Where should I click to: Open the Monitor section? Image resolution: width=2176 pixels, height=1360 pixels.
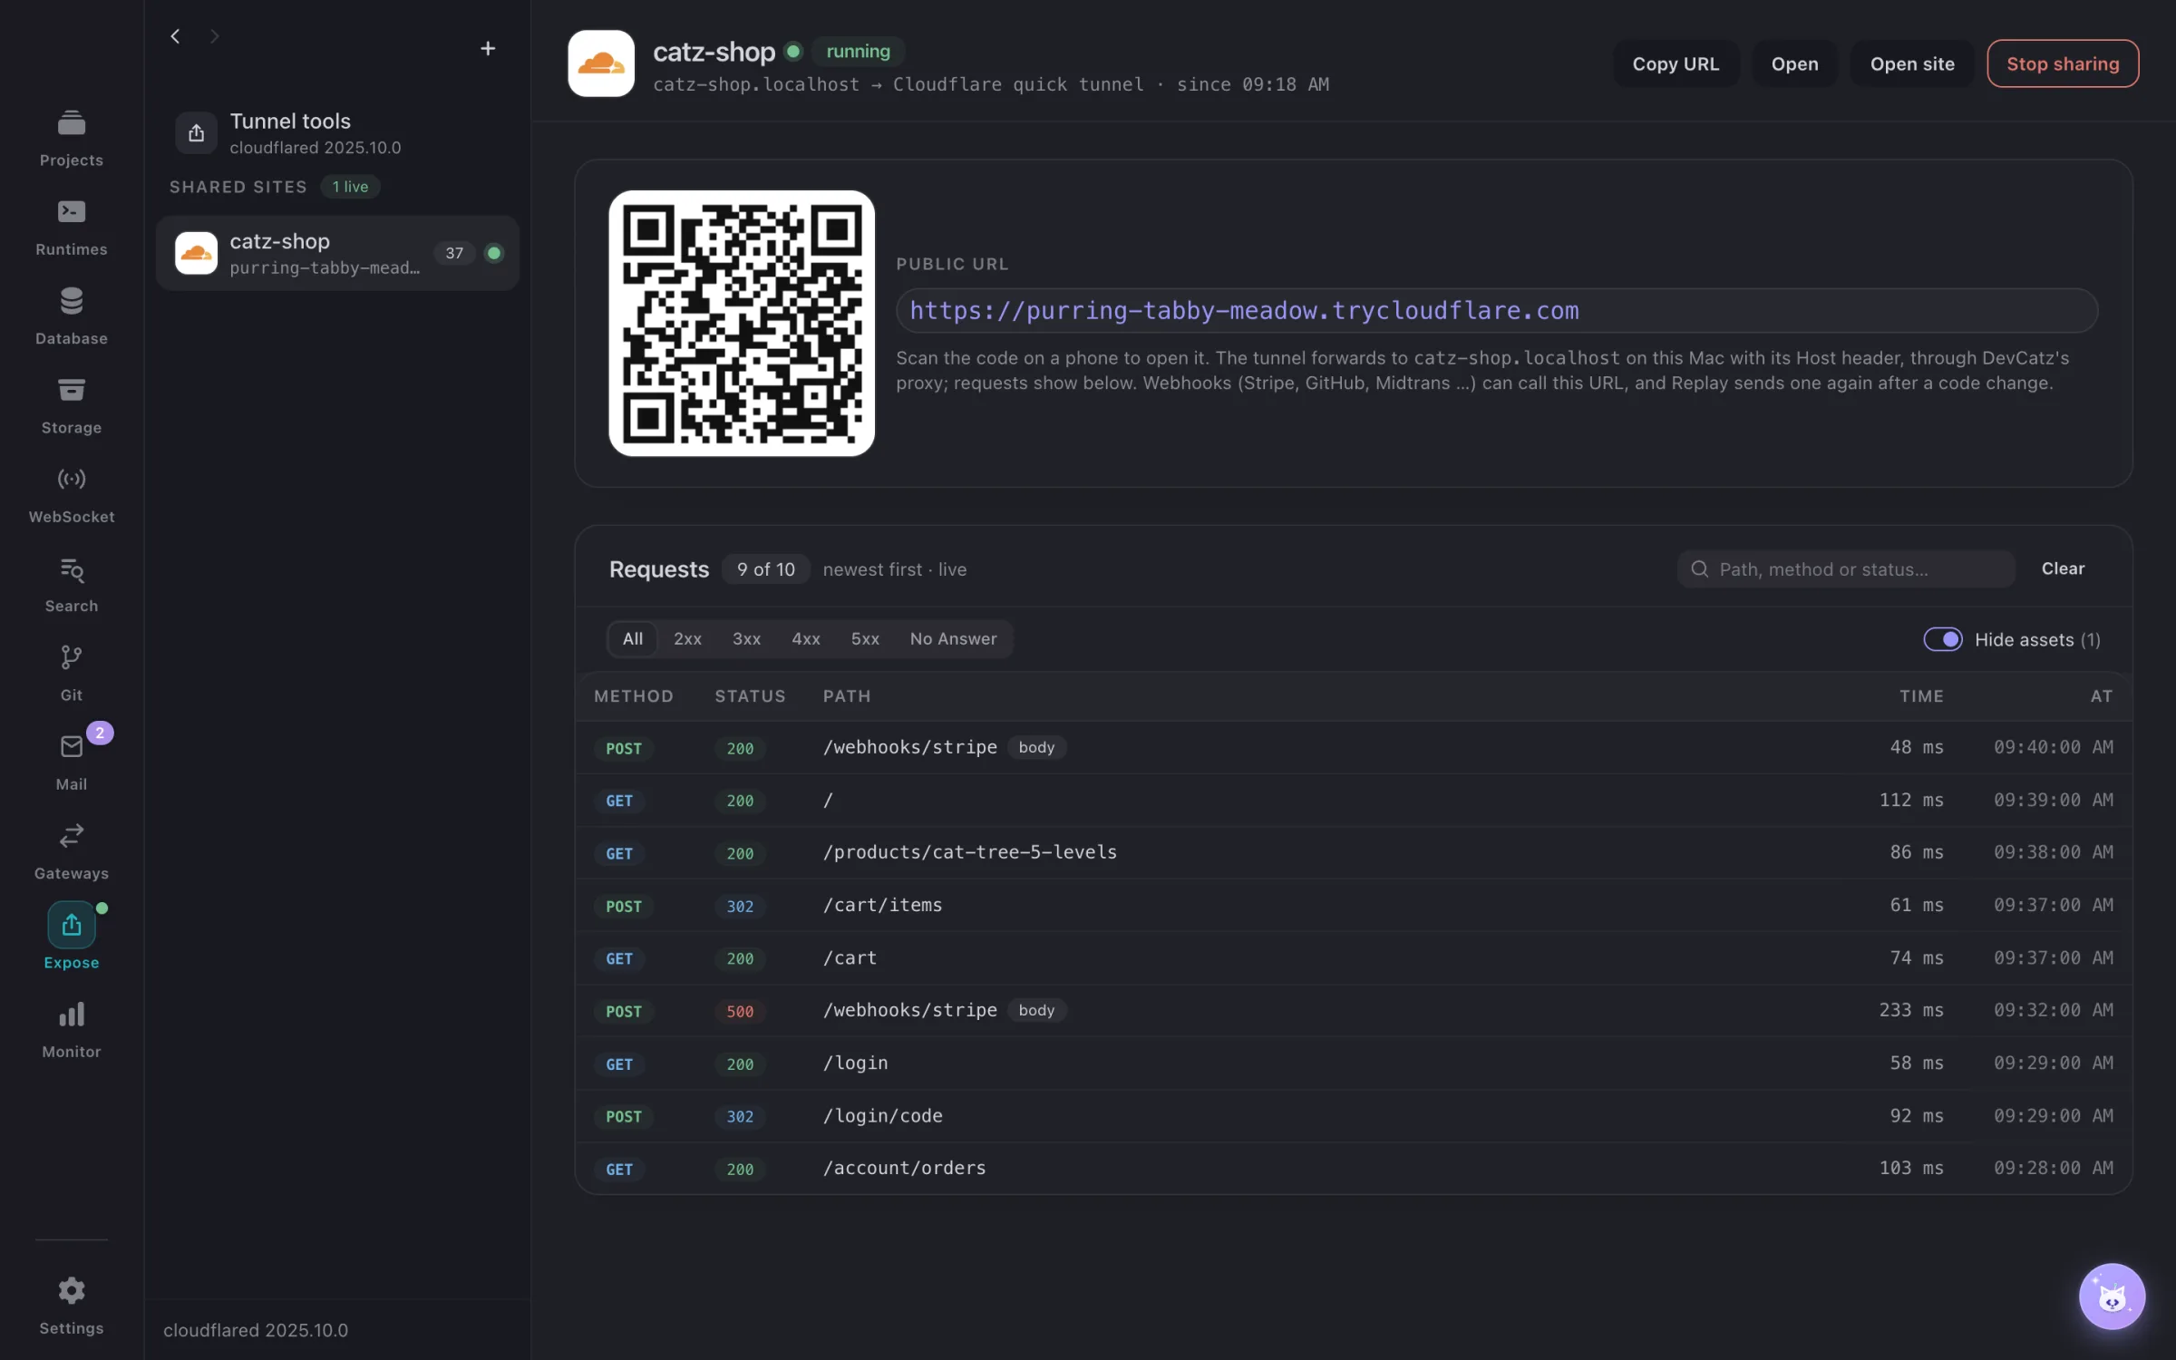pos(71,1029)
